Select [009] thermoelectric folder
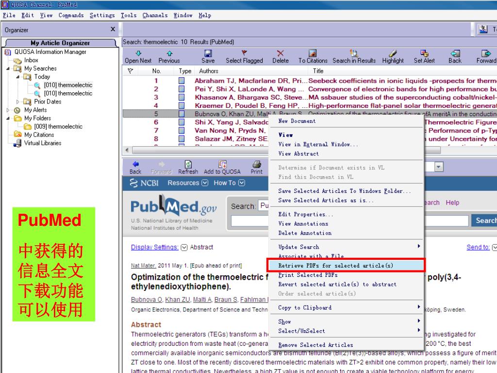 (58, 127)
